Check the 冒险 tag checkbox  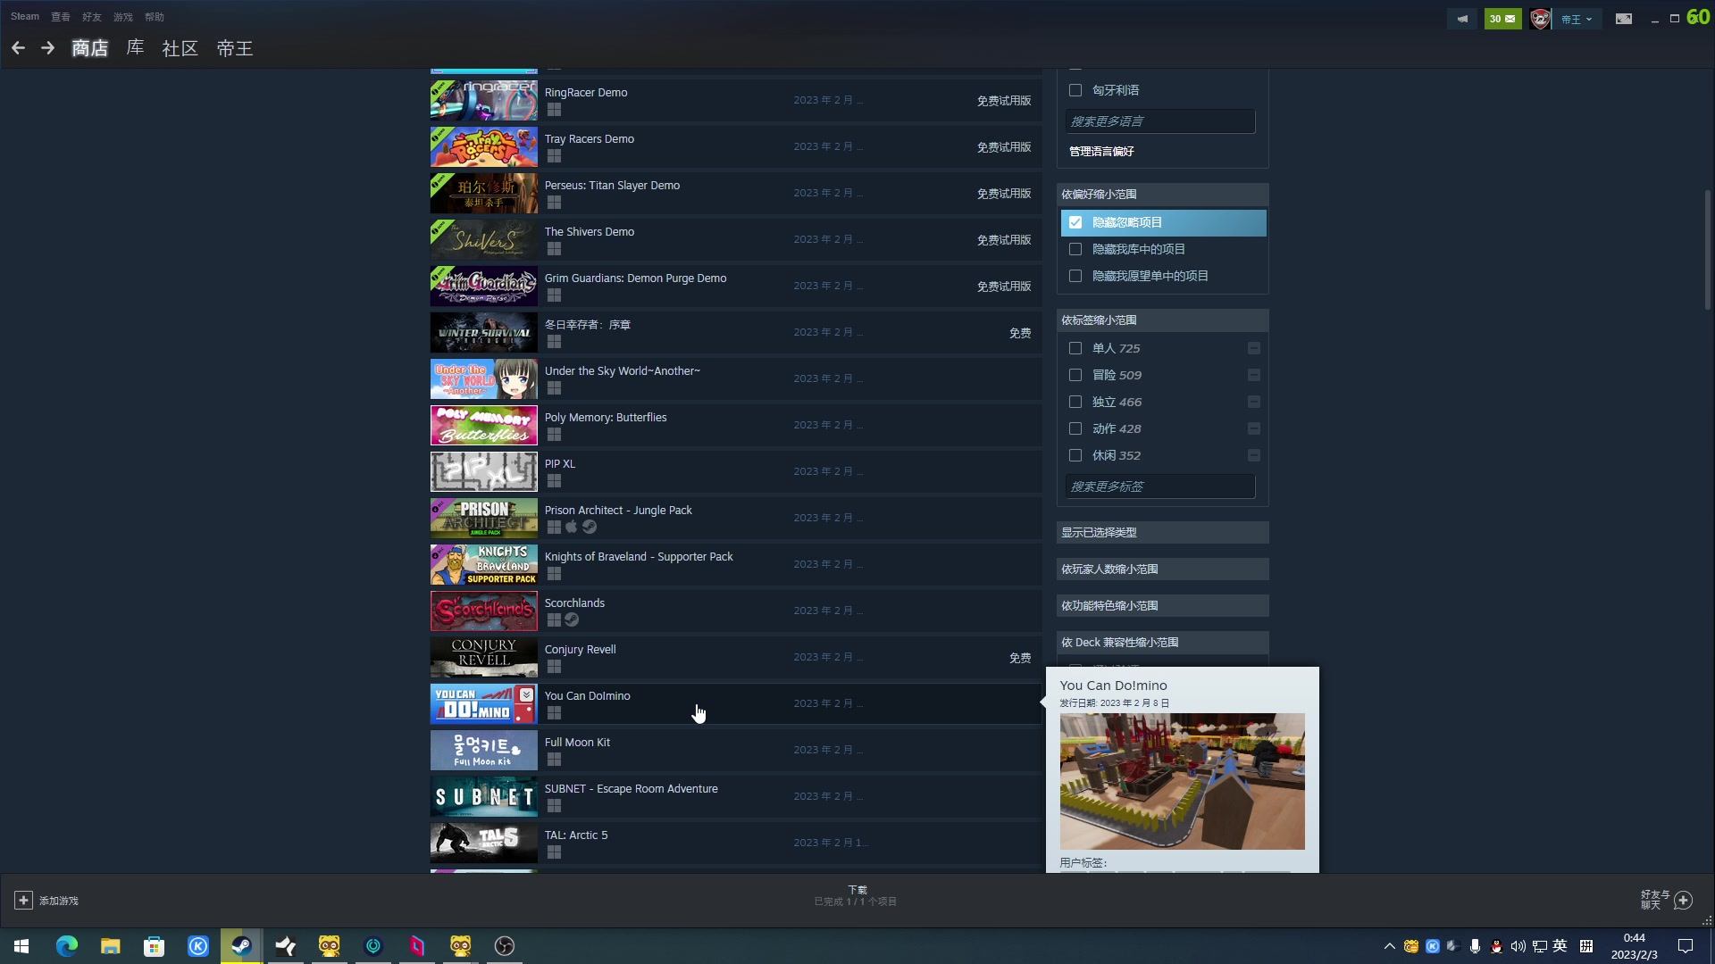point(1075,375)
